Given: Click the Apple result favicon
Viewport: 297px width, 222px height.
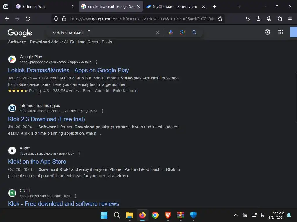Looking at the screenshot, I should click(x=12, y=151).
